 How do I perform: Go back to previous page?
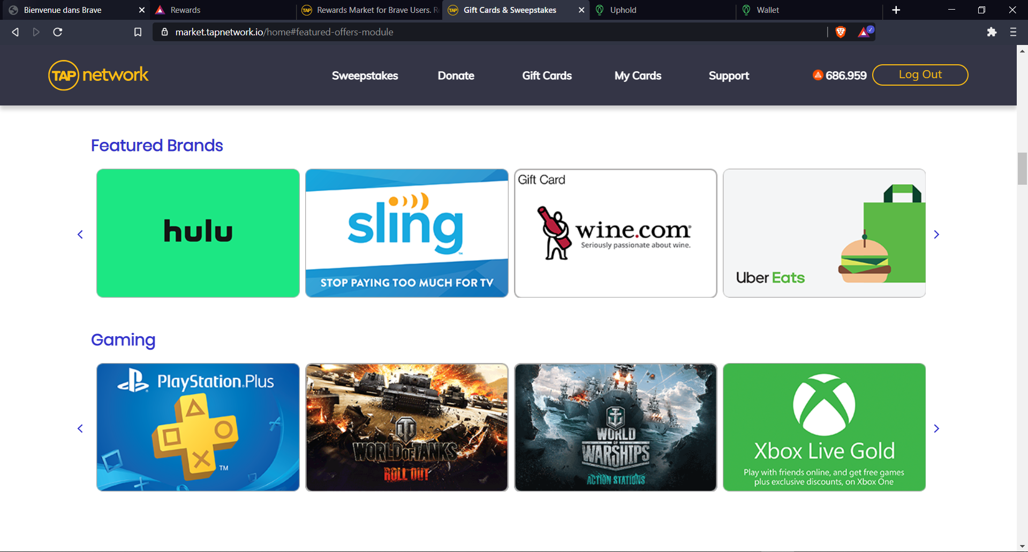tap(16, 32)
